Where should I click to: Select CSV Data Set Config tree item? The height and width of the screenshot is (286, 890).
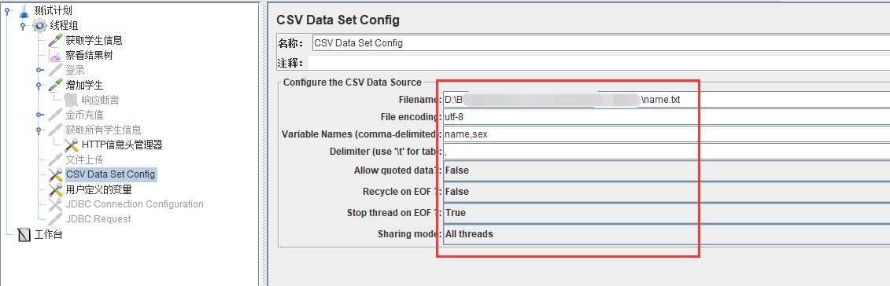tap(110, 174)
